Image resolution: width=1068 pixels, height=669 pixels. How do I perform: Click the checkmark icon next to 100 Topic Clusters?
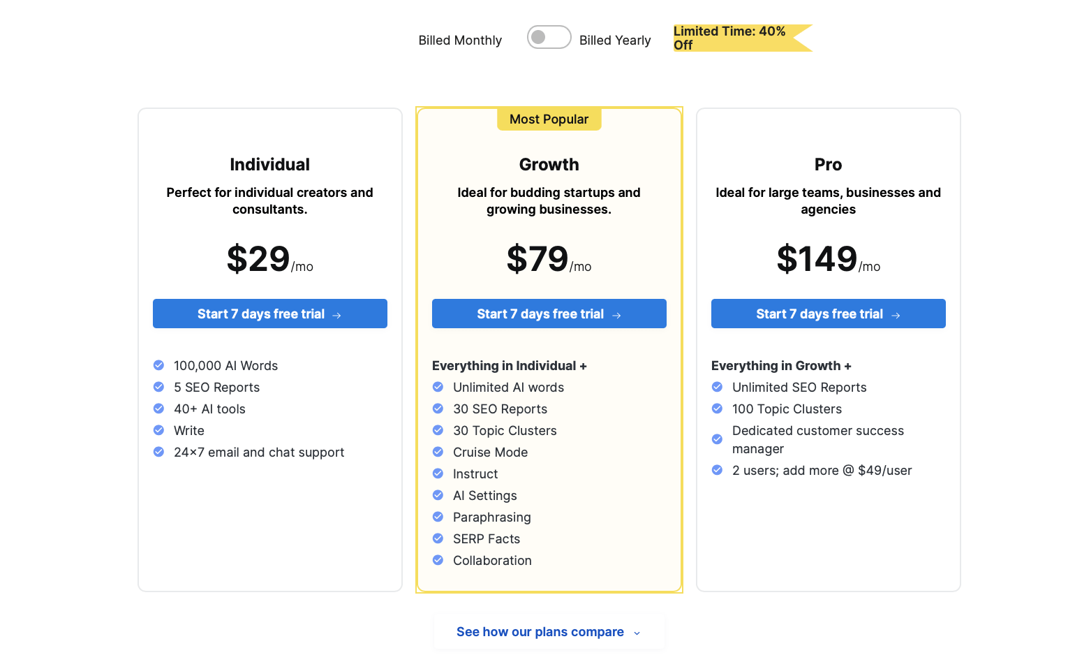[x=717, y=409]
